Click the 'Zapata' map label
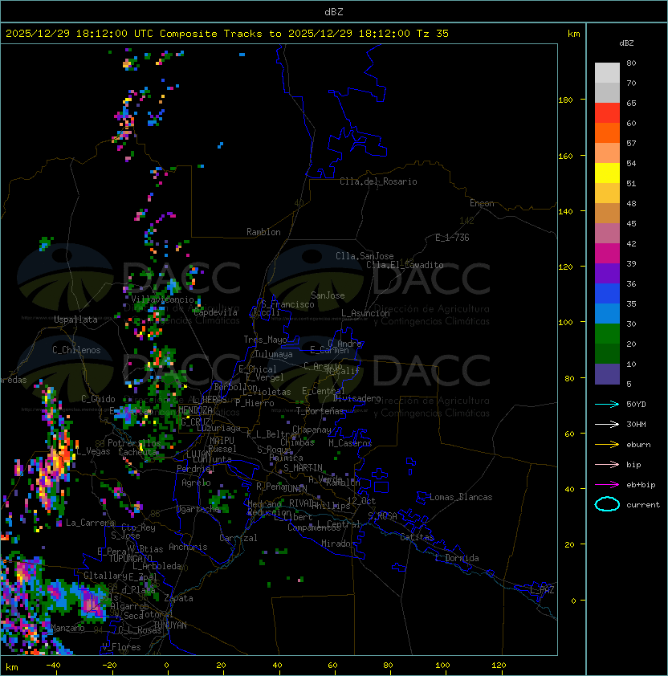Screen dimensions: 668x676 178,598
